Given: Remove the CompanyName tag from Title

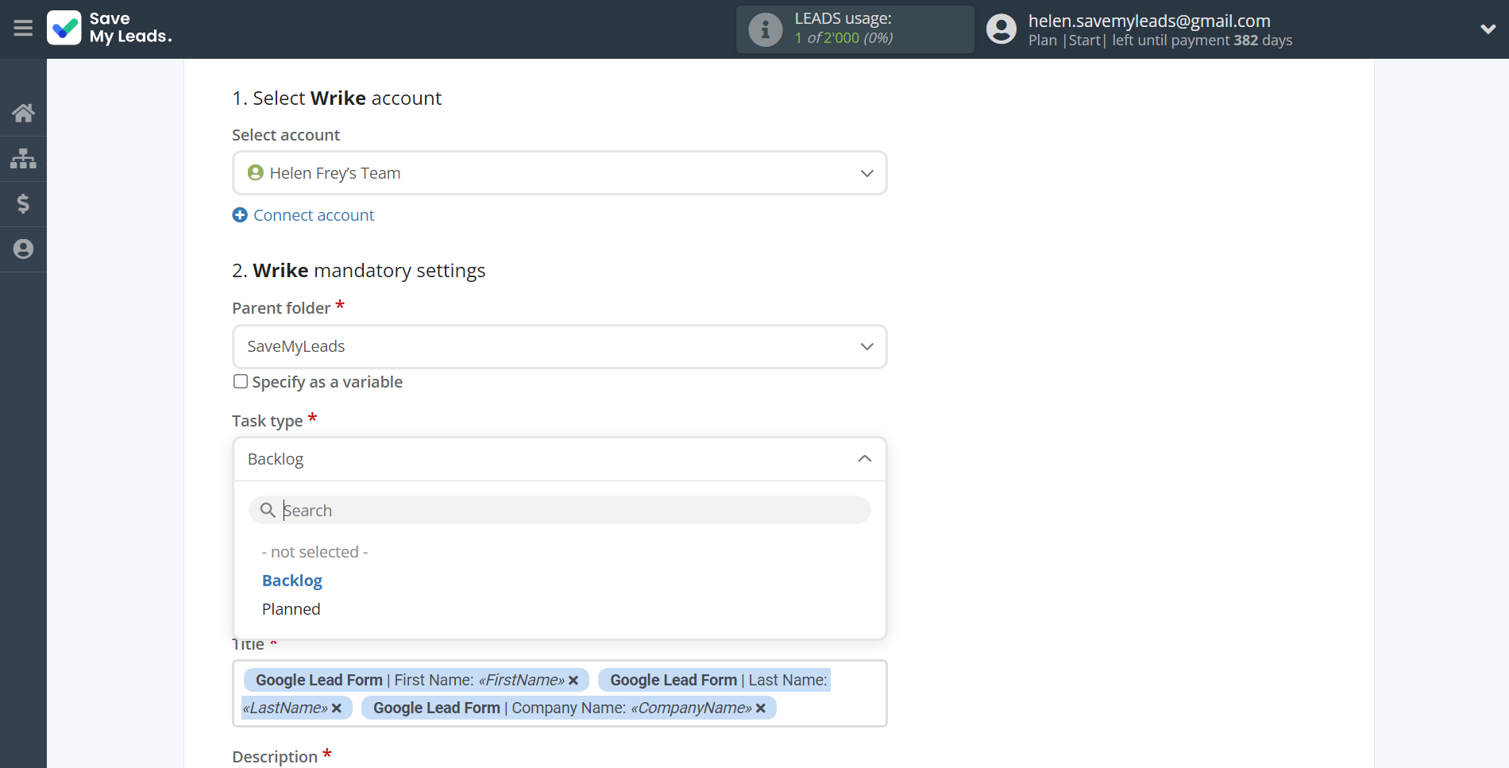Looking at the screenshot, I should click(761, 708).
